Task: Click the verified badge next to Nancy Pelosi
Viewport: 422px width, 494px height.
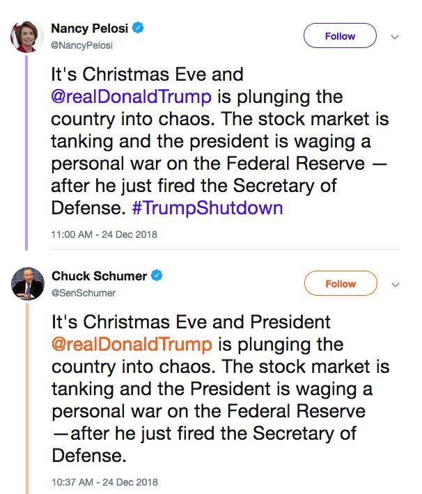Action: pyautogui.click(x=139, y=29)
